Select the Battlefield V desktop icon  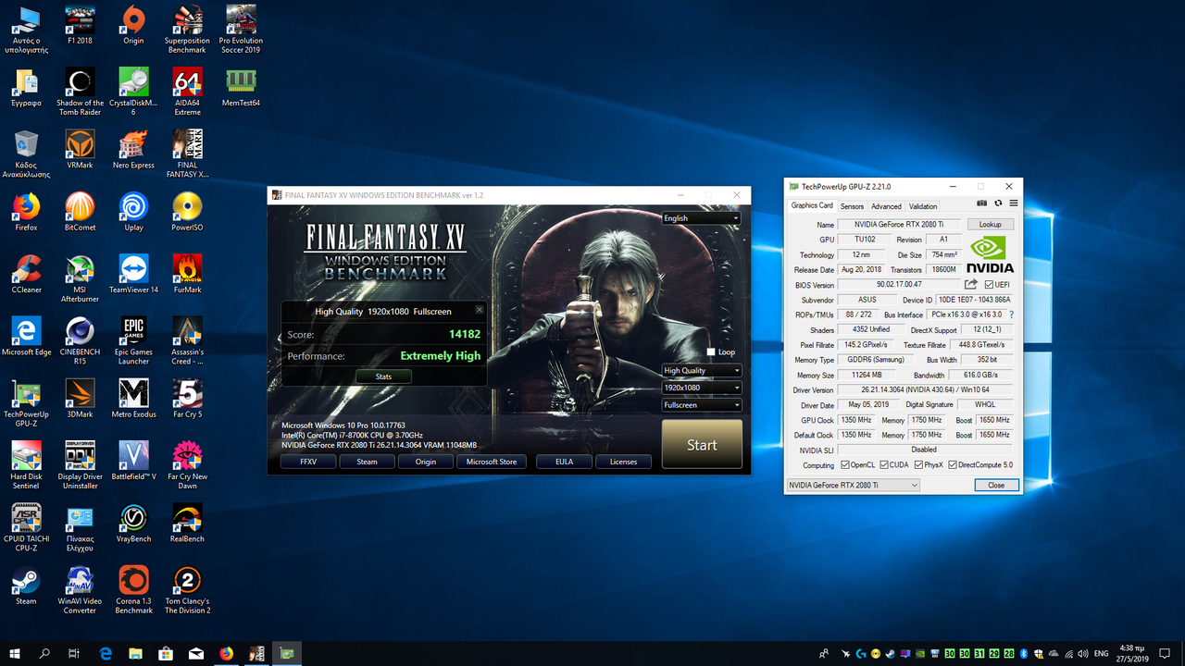(133, 461)
